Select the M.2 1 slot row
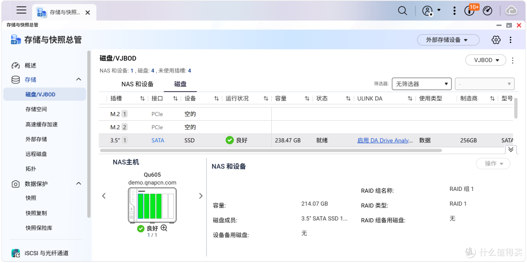 [x=306, y=114]
